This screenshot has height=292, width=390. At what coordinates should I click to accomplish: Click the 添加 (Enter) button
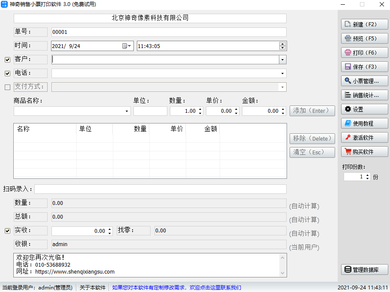312,111
